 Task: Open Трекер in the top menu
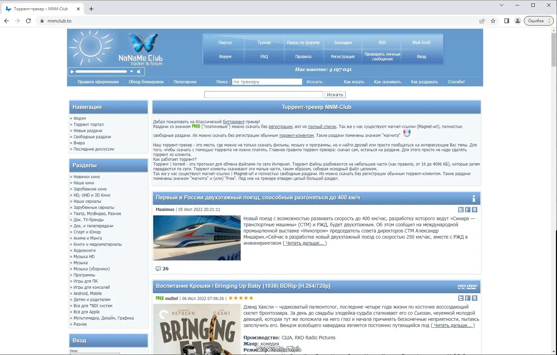point(264,43)
